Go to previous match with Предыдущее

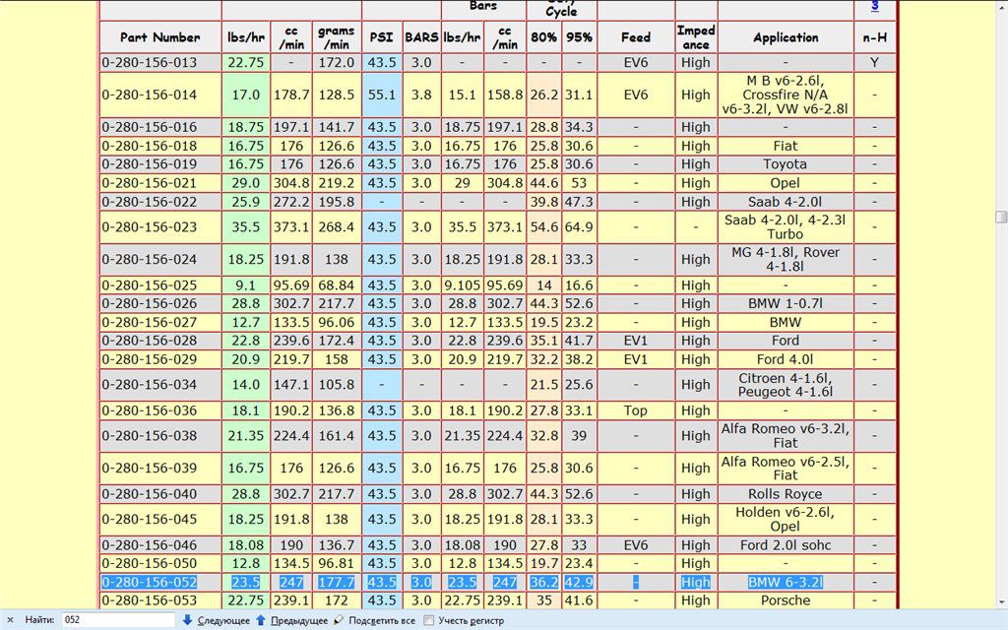pos(291,620)
